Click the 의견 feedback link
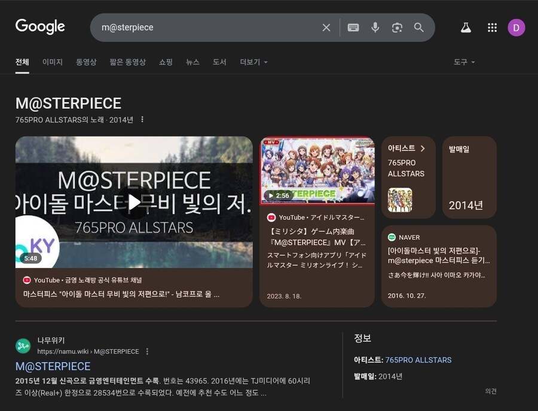Image resolution: width=538 pixels, height=411 pixels. 491,391
